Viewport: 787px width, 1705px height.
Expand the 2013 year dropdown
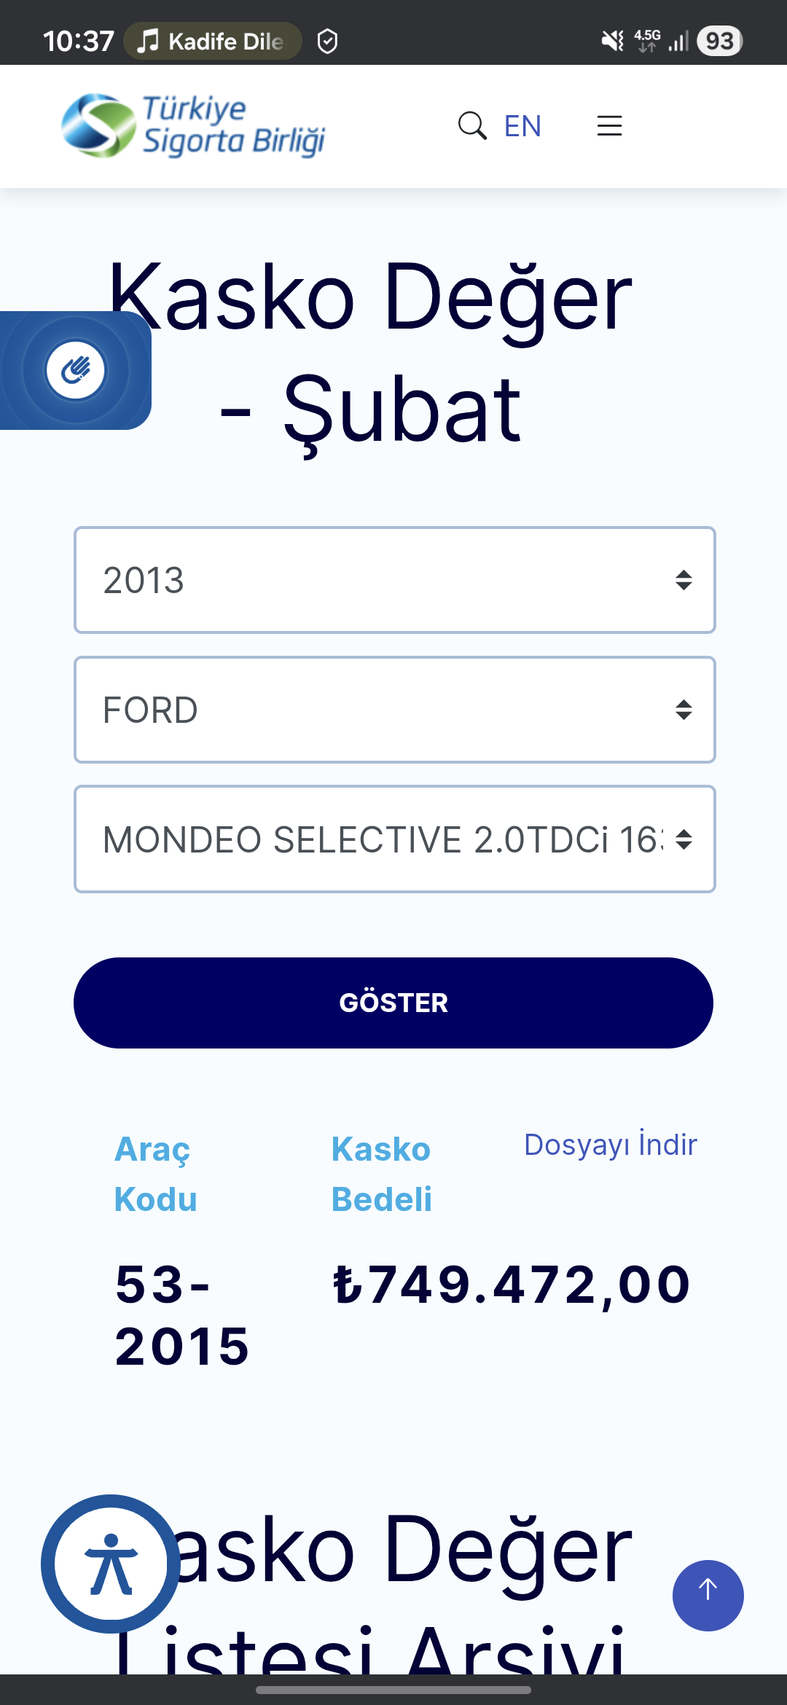[394, 580]
